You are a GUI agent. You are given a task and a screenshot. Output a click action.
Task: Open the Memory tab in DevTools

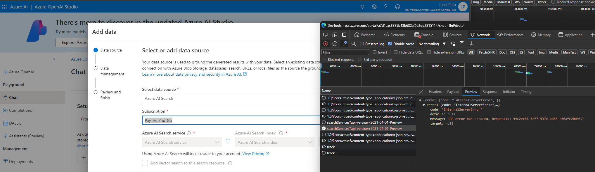(x=541, y=35)
